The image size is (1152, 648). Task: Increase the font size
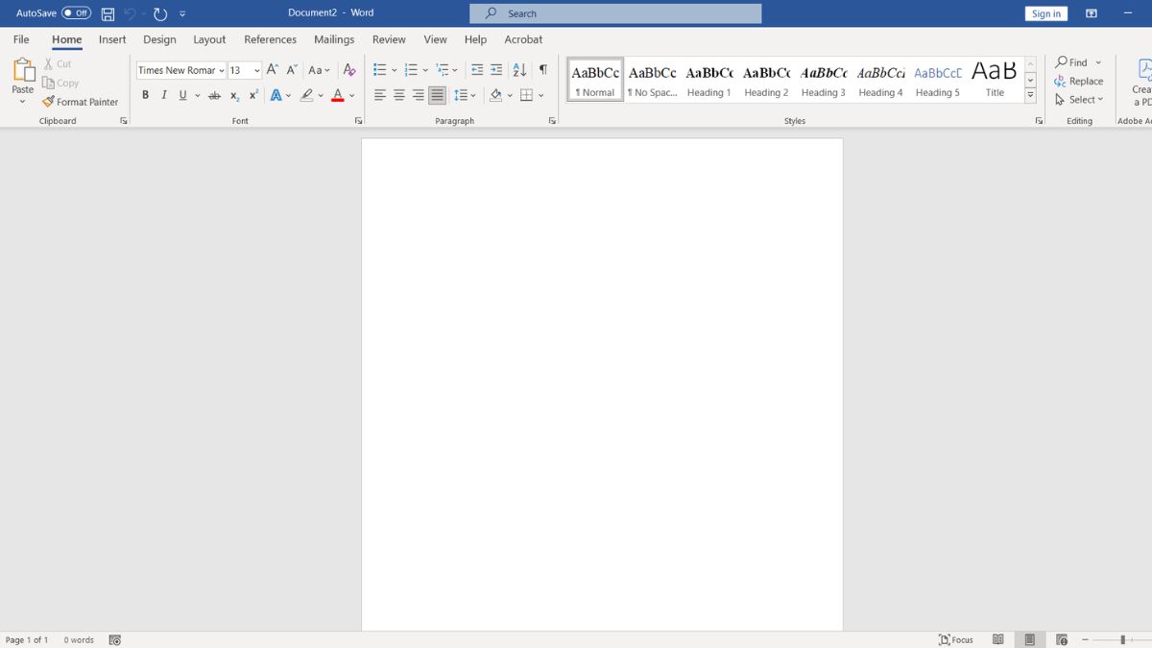(271, 69)
